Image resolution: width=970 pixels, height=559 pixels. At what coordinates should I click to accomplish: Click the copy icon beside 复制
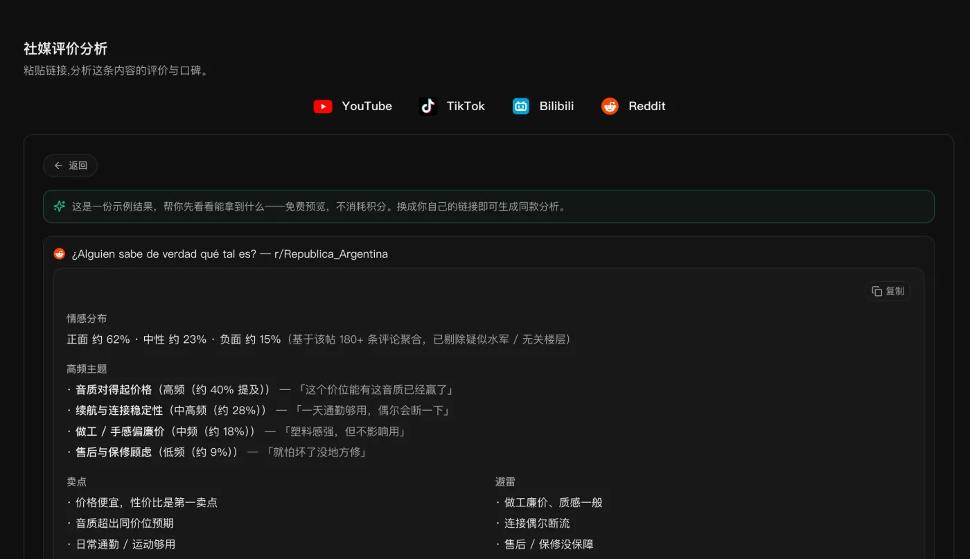point(876,291)
